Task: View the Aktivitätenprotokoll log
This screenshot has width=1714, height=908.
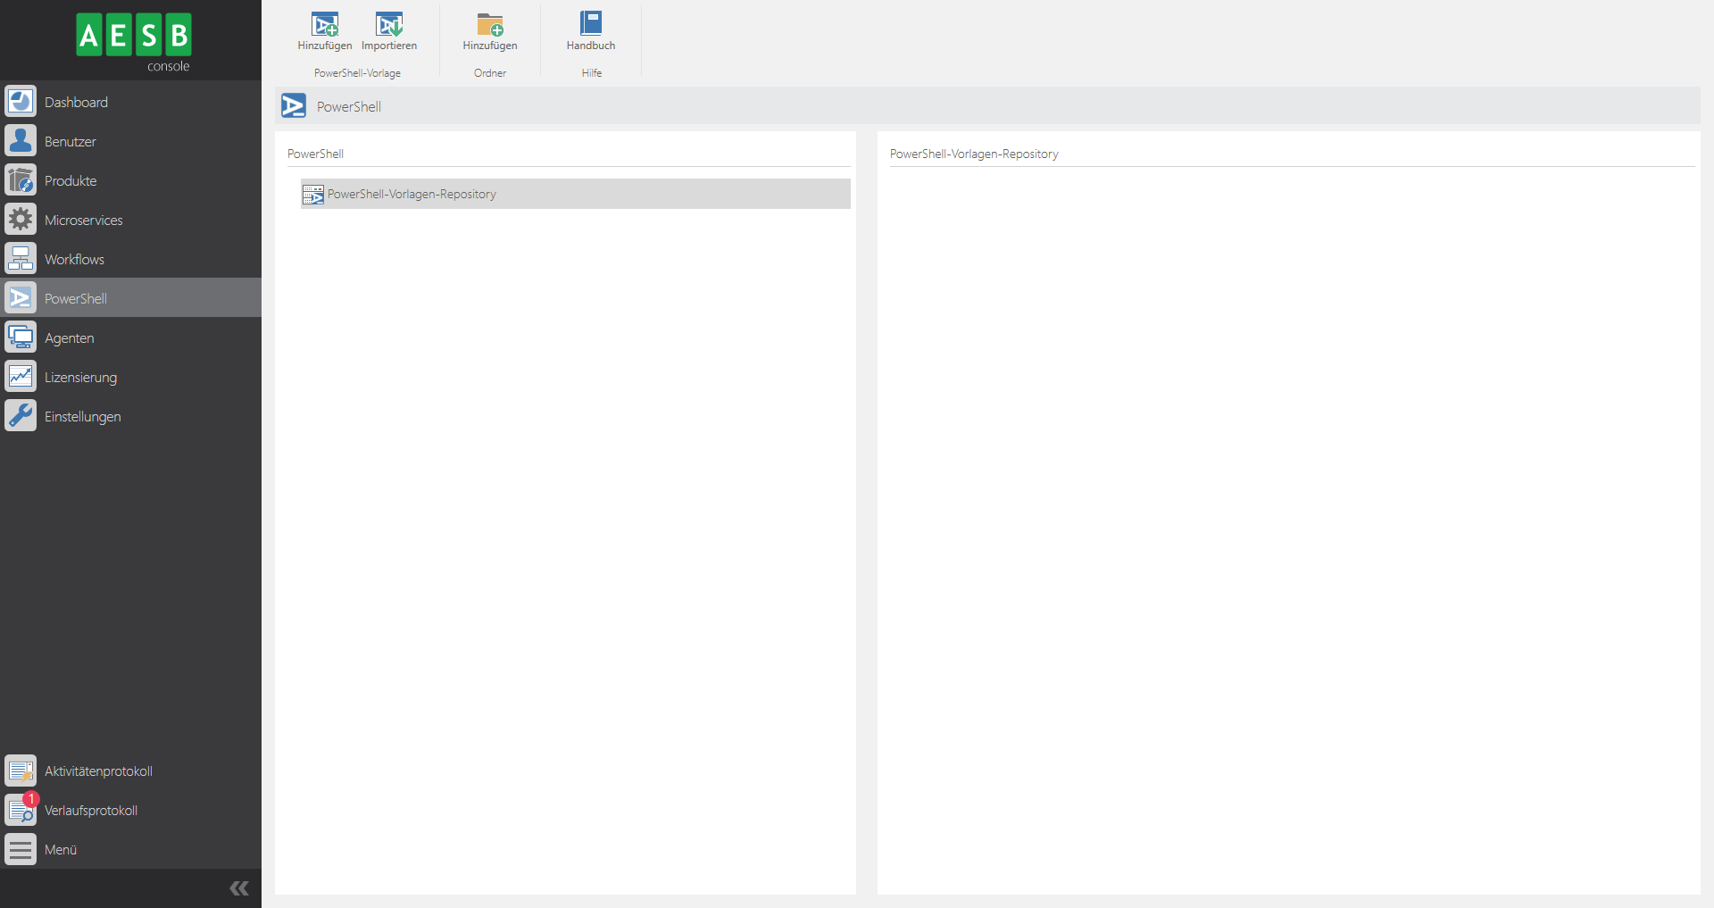Action: (x=98, y=770)
